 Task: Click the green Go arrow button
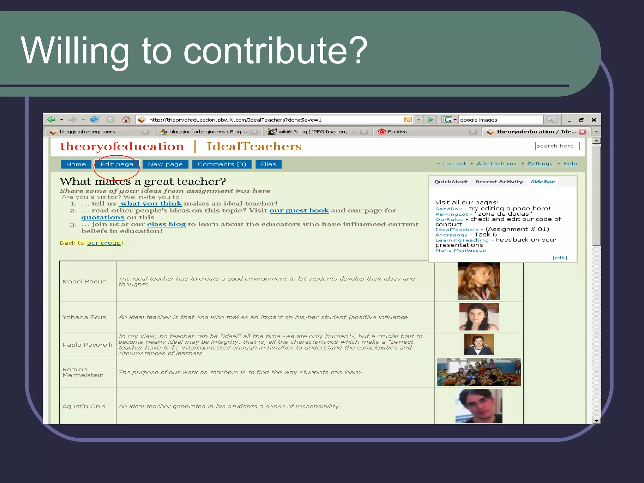point(430,119)
